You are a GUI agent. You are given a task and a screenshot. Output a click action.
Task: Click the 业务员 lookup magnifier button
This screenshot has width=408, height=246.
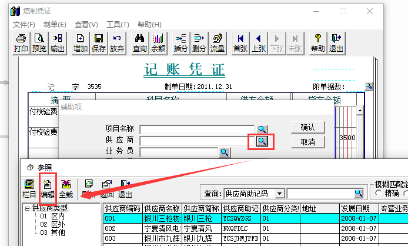[x=225, y=152]
